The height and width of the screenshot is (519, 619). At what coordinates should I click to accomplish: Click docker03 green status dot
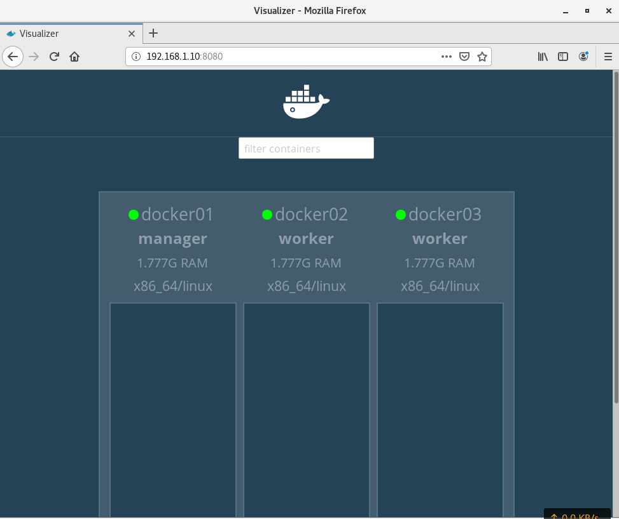click(x=401, y=215)
